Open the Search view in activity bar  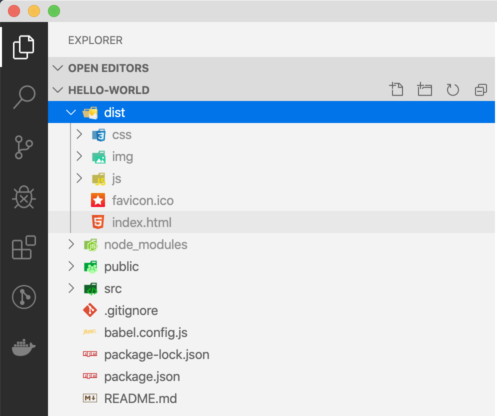24,97
